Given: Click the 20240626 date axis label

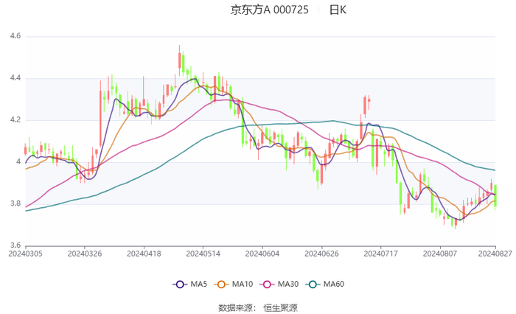Looking at the screenshot, I should click(x=321, y=254).
